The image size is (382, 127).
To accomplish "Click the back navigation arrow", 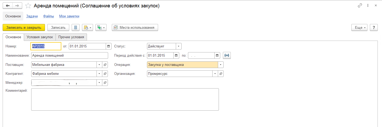I will (8, 6).
